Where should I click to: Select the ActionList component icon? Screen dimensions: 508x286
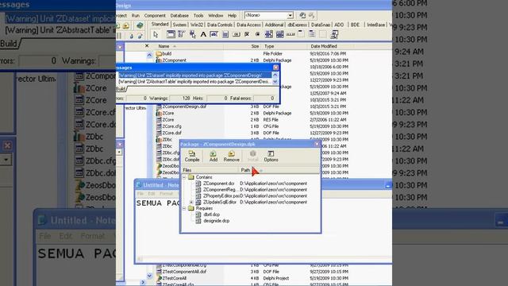[x=334, y=34]
